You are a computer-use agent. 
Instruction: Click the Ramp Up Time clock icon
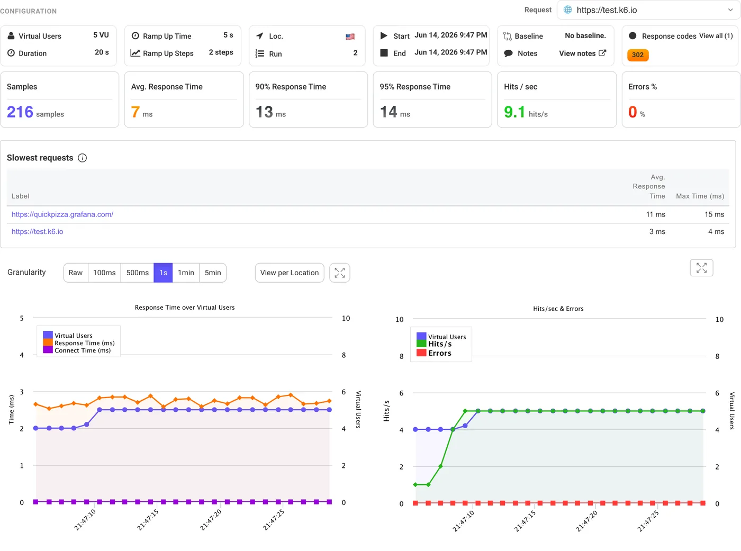click(135, 36)
